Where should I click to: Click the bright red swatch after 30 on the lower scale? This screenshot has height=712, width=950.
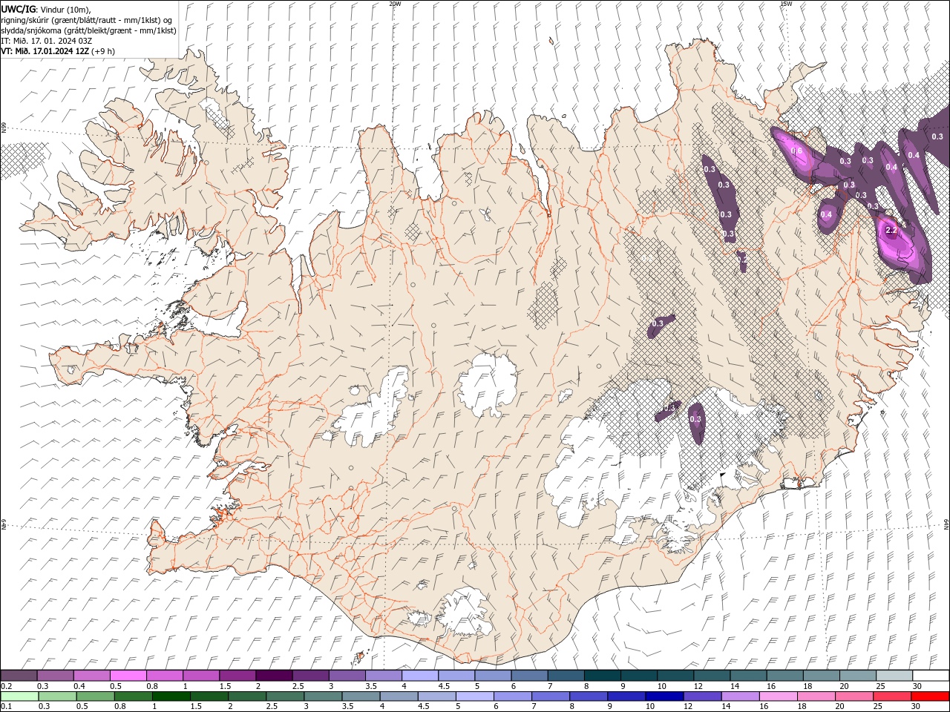coord(930,696)
